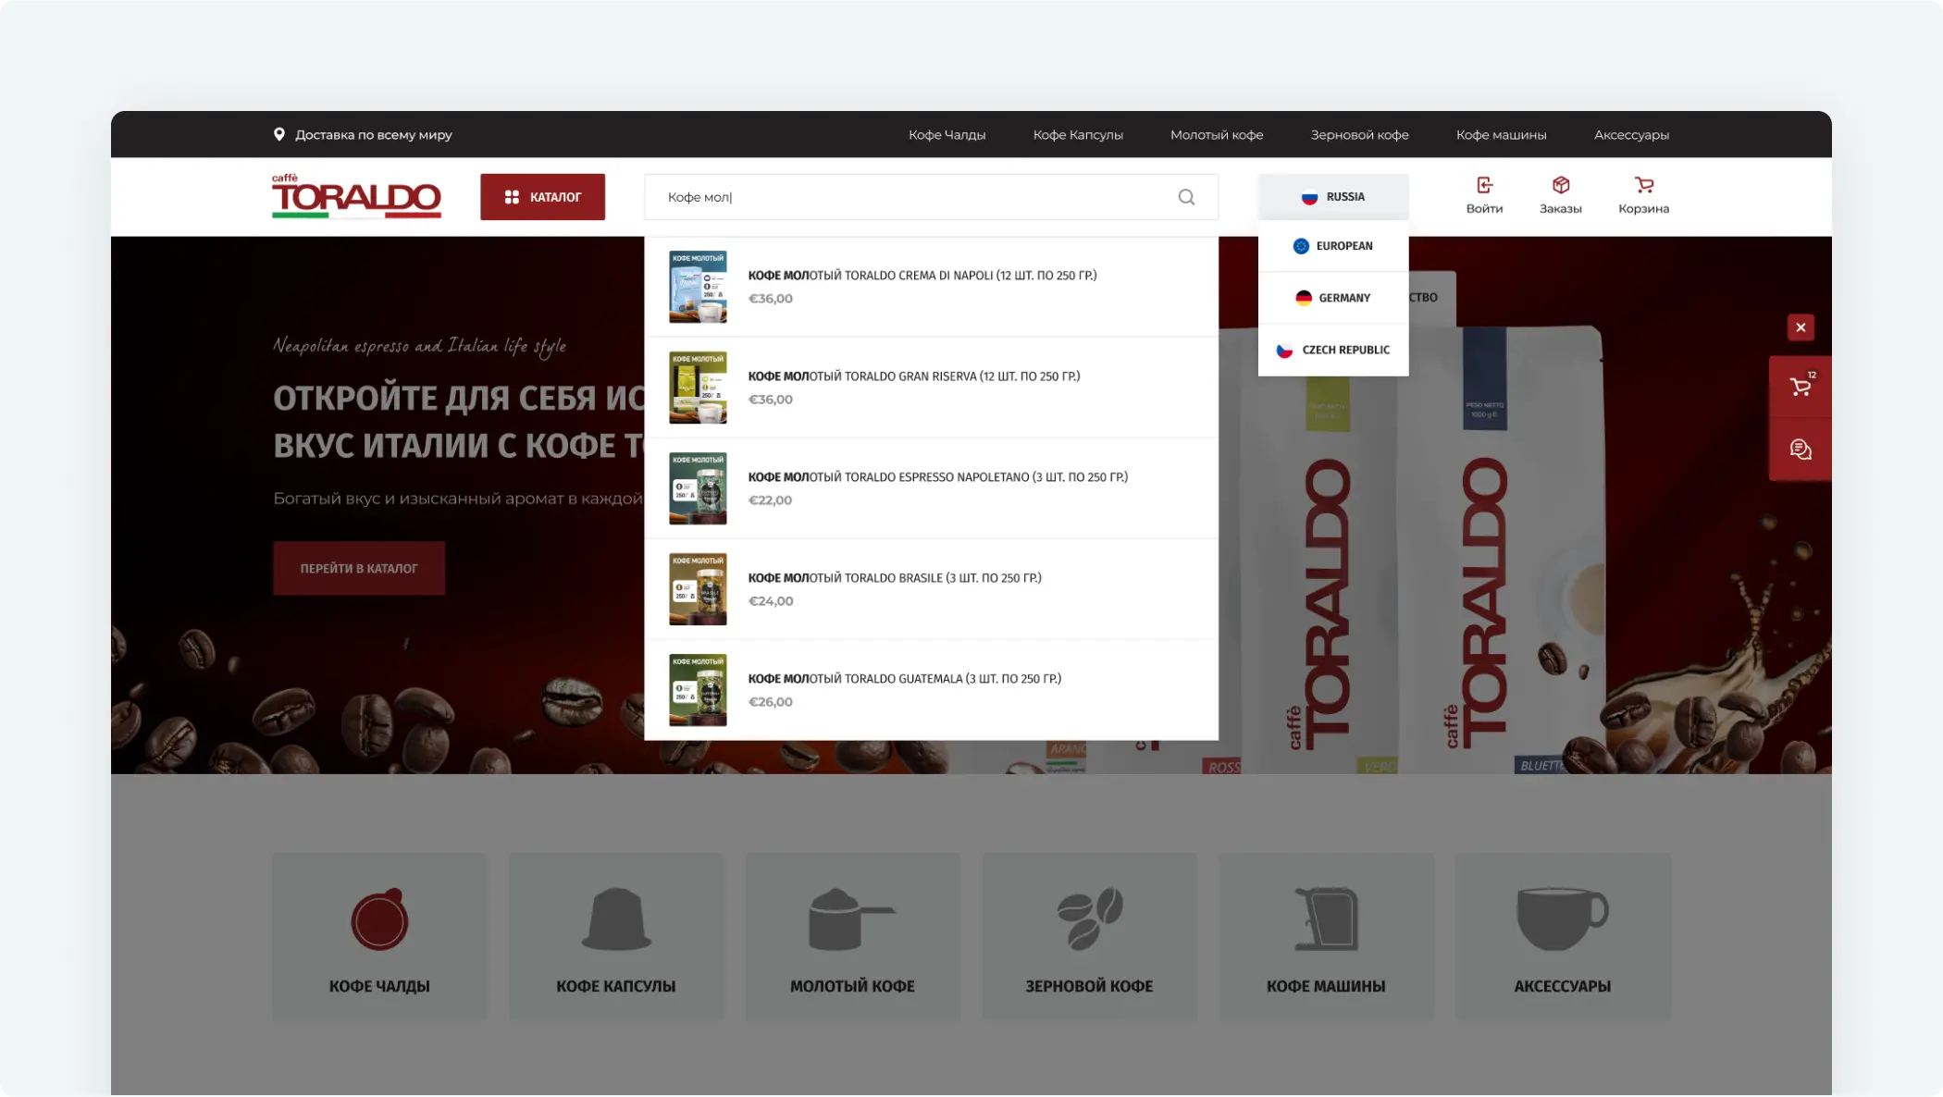The height and width of the screenshot is (1097, 1943).
Task: Click the floating red cart widget icon
Action: [1800, 387]
